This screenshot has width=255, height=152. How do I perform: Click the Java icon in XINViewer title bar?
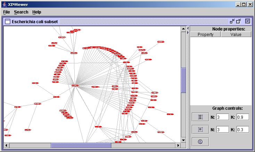click(5, 5)
